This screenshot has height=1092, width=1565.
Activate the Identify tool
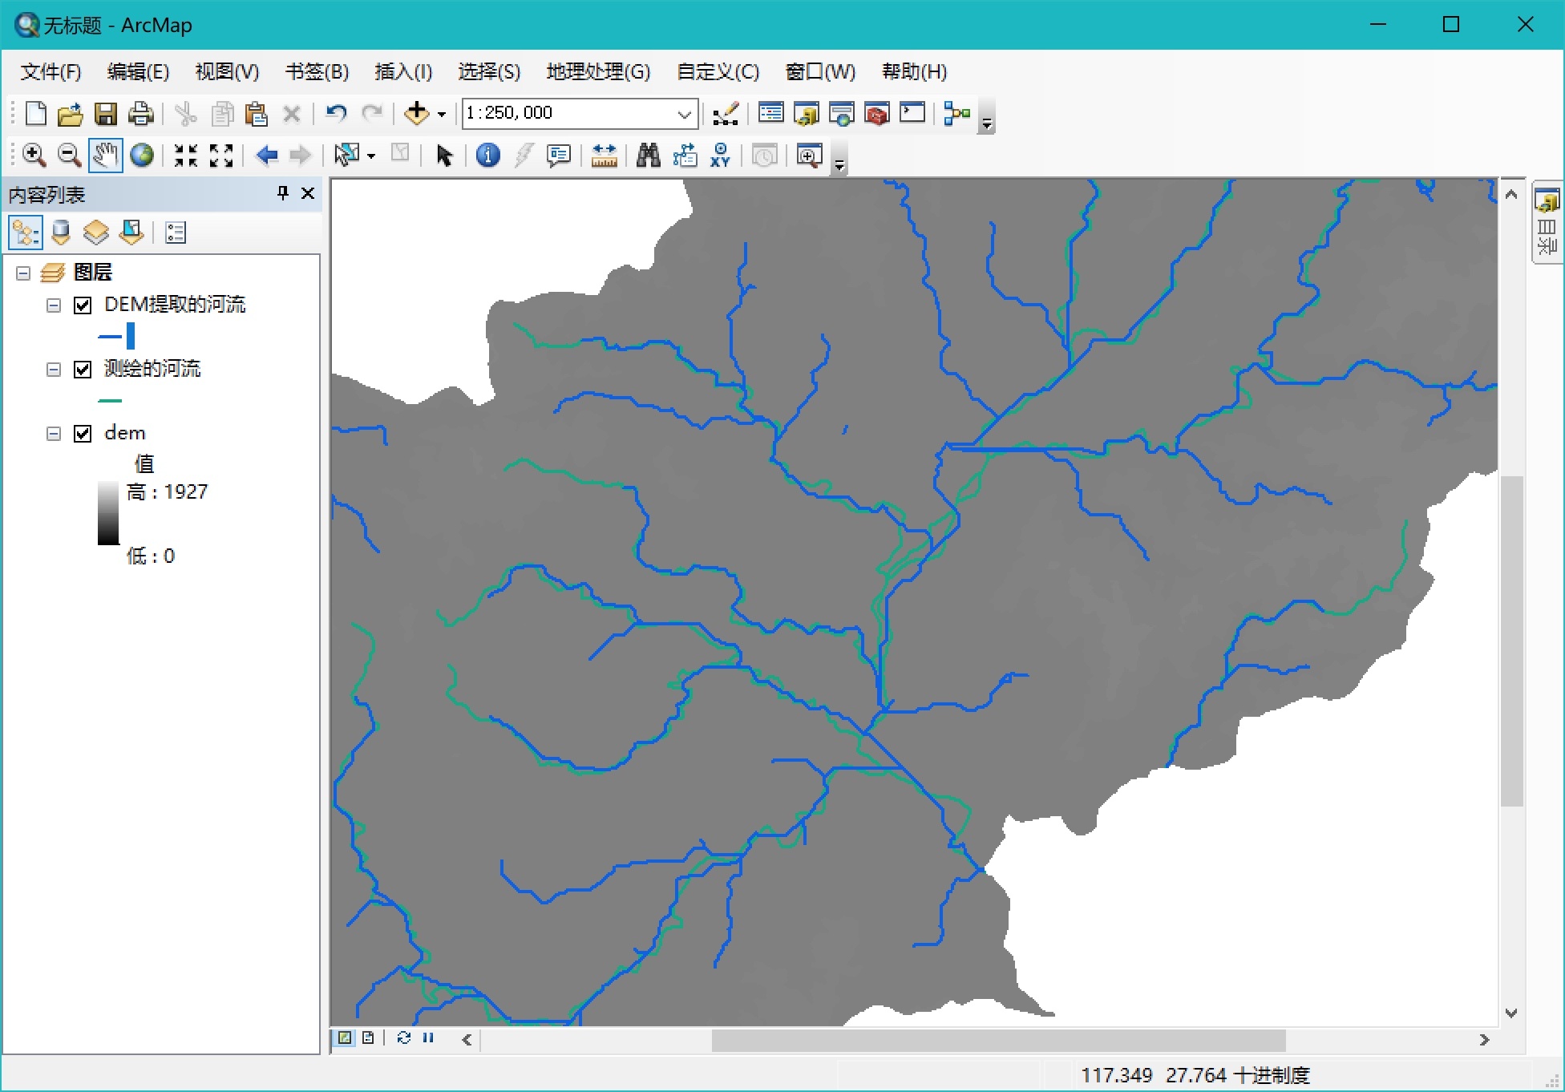tap(487, 155)
